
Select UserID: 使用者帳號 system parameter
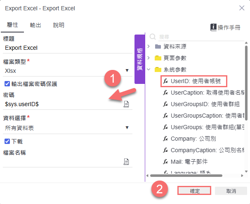(x=194, y=81)
